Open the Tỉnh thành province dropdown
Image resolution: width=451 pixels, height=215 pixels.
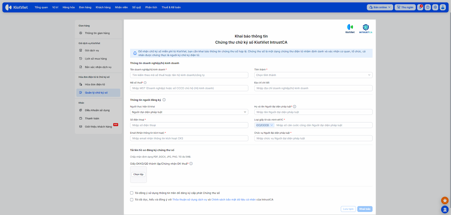[x=313, y=75]
